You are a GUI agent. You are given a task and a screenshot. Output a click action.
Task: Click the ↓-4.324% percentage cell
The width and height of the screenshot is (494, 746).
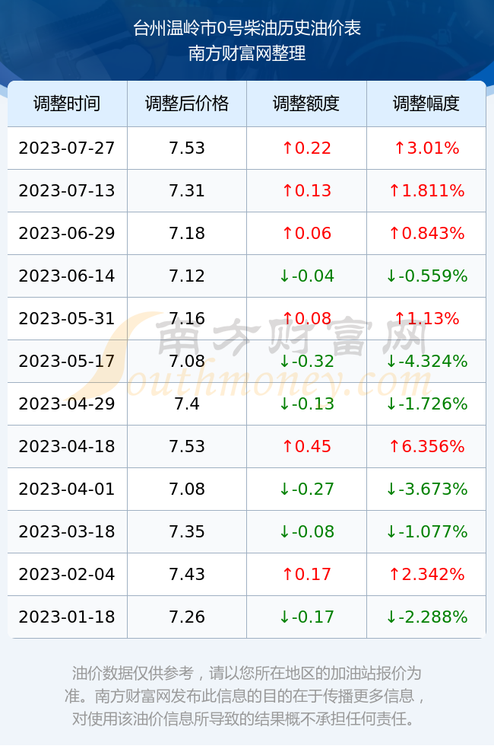(426, 361)
